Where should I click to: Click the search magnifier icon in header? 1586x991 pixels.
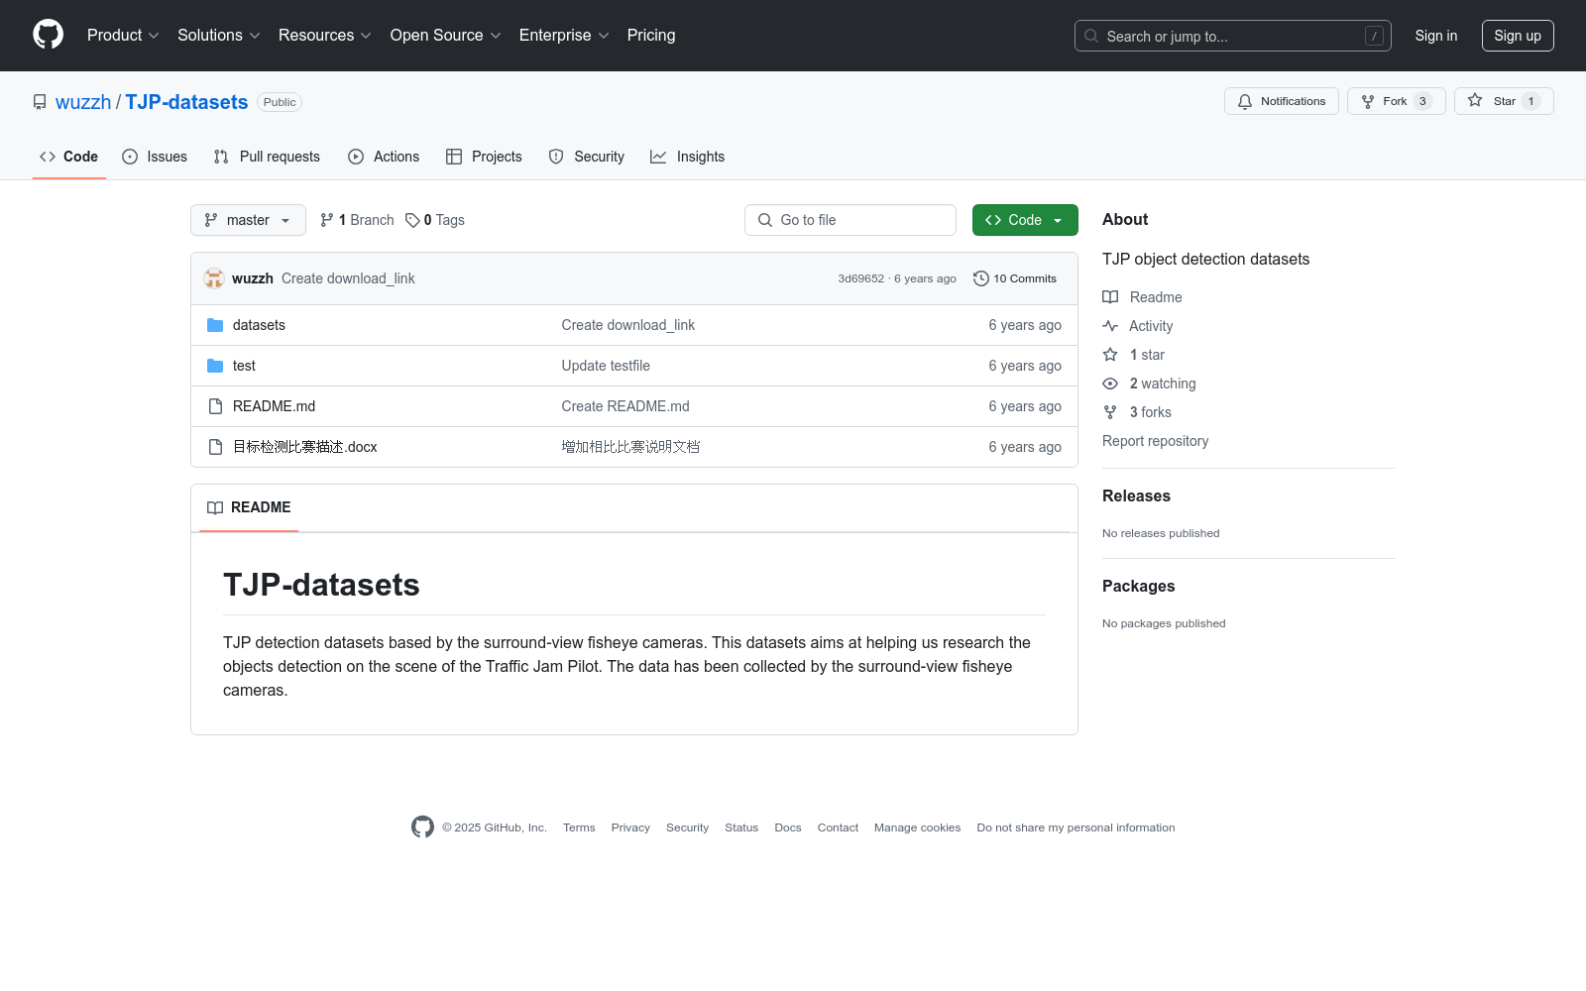tap(1091, 36)
